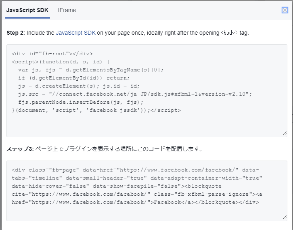The width and height of the screenshot is (293, 230).
Task: Close the embed code dialog
Action: [285, 10]
